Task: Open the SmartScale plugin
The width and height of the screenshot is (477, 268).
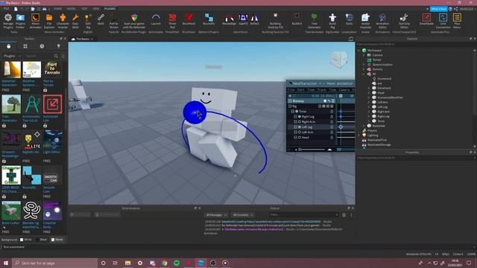Action: [x=426, y=19]
